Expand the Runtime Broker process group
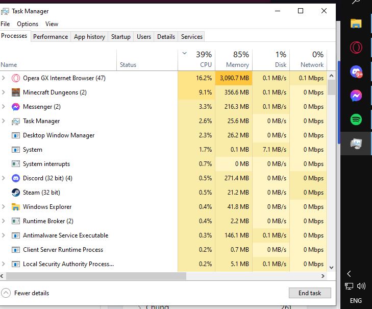This screenshot has width=372, height=309. (x=4, y=221)
